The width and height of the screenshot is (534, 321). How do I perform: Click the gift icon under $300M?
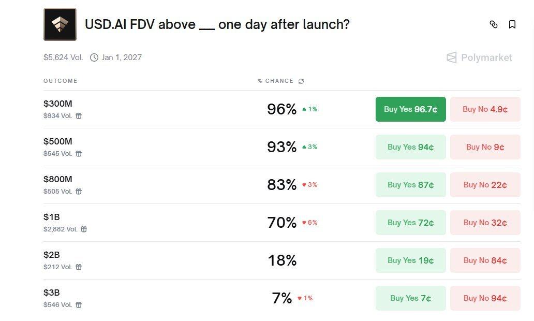(79, 116)
